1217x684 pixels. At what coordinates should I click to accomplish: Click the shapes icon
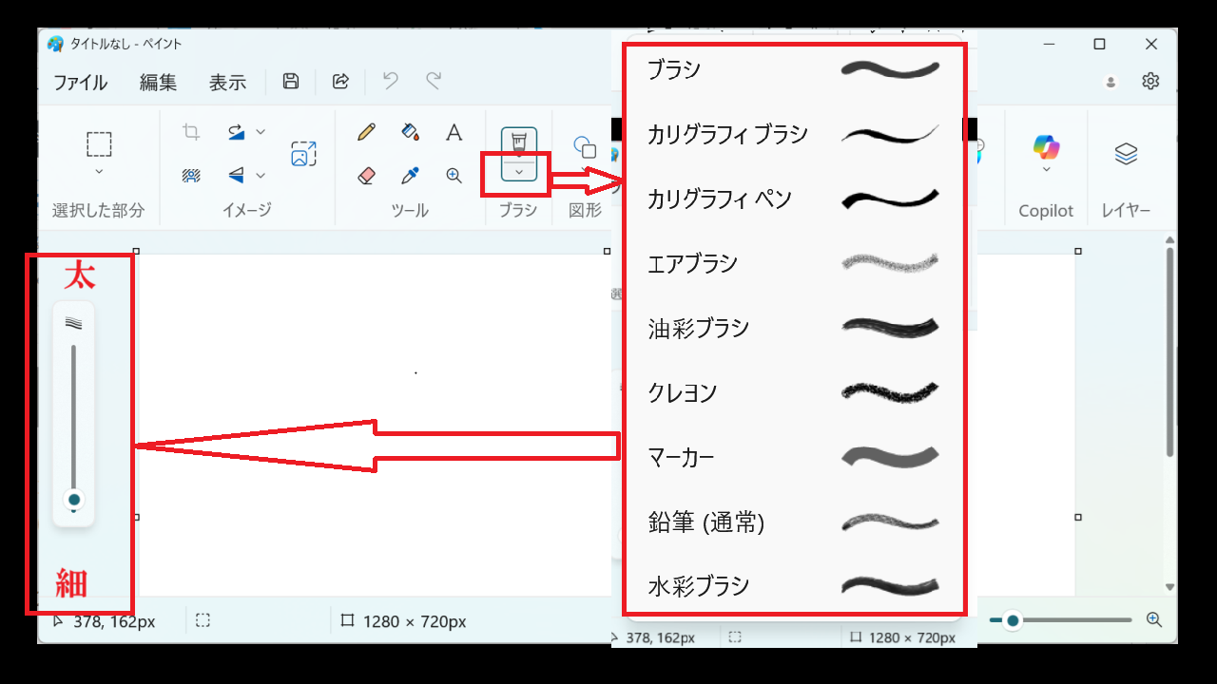[x=584, y=147]
